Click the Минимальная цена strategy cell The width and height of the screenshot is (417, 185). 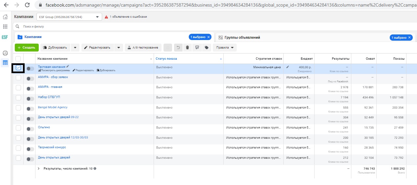[x=267, y=67]
